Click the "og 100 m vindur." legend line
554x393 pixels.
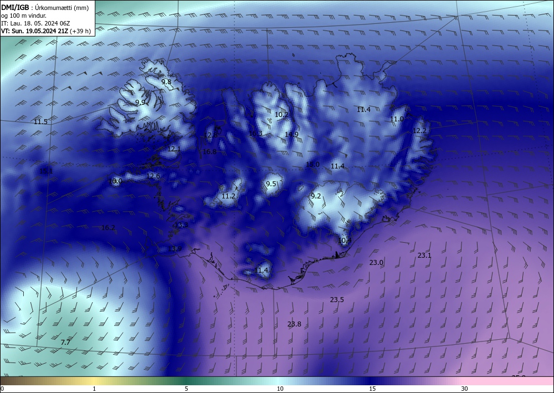coord(24,16)
